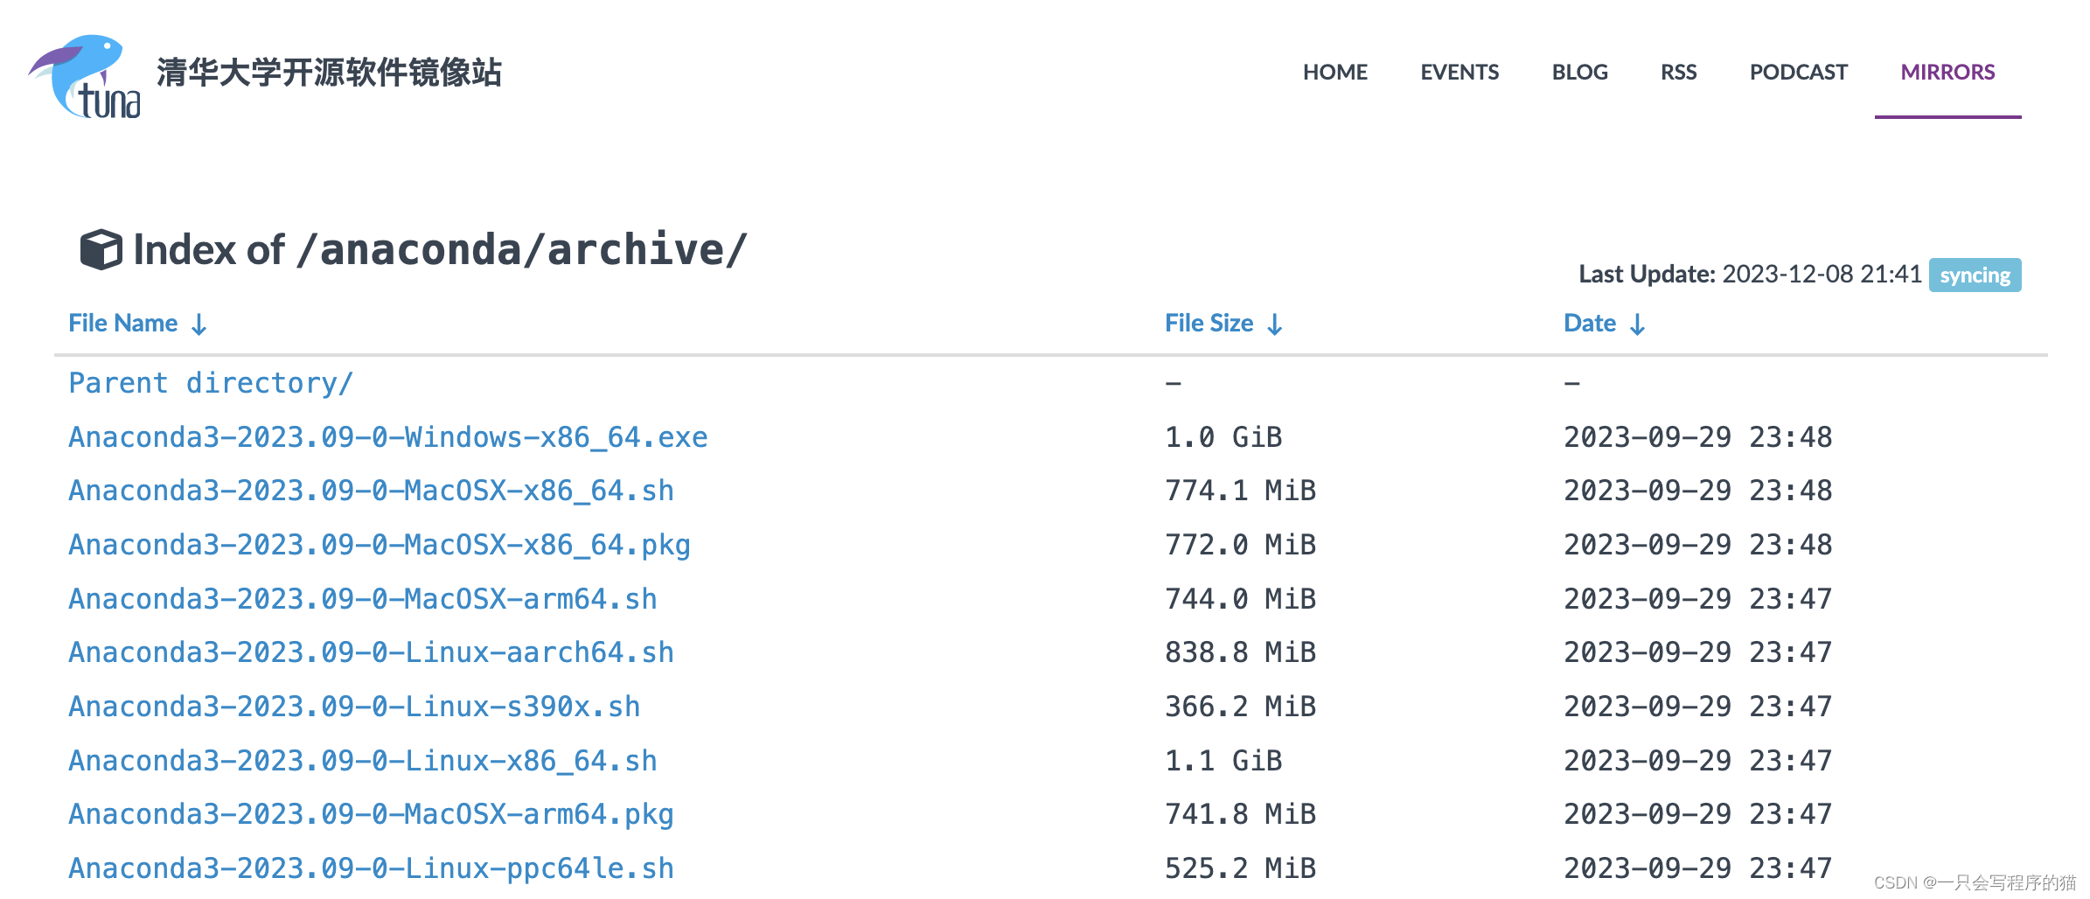Download Anaconda3-2023.09-0-MacOSX-x86_64.sh
Viewport: 2090px width, 899px height.
pyautogui.click(x=372, y=491)
